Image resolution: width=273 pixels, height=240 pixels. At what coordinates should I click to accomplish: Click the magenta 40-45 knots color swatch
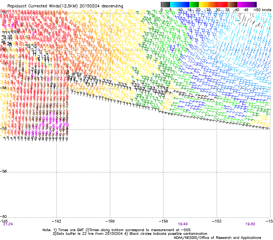pyautogui.click(x=242, y=4)
